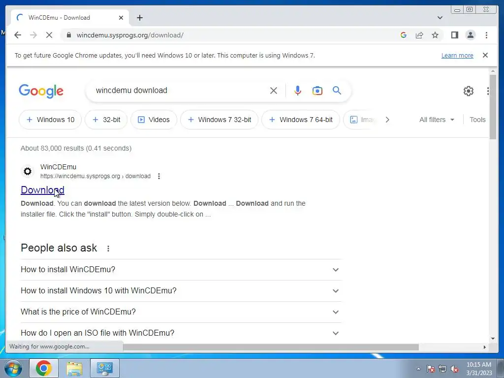
Task: Open a new browser tab
Action: (139, 18)
